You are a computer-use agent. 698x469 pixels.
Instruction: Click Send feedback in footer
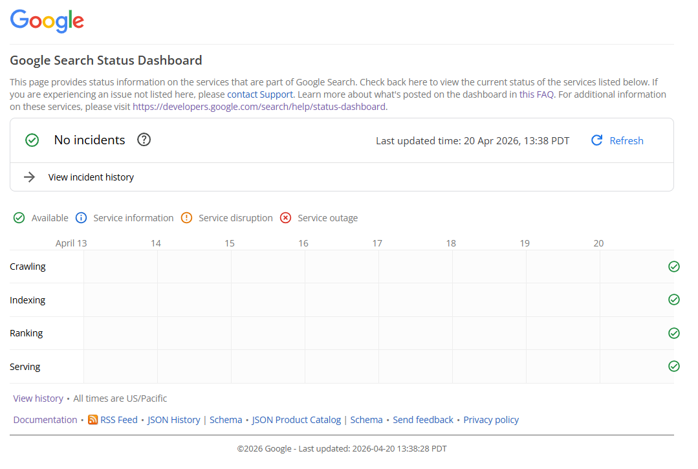(x=423, y=420)
